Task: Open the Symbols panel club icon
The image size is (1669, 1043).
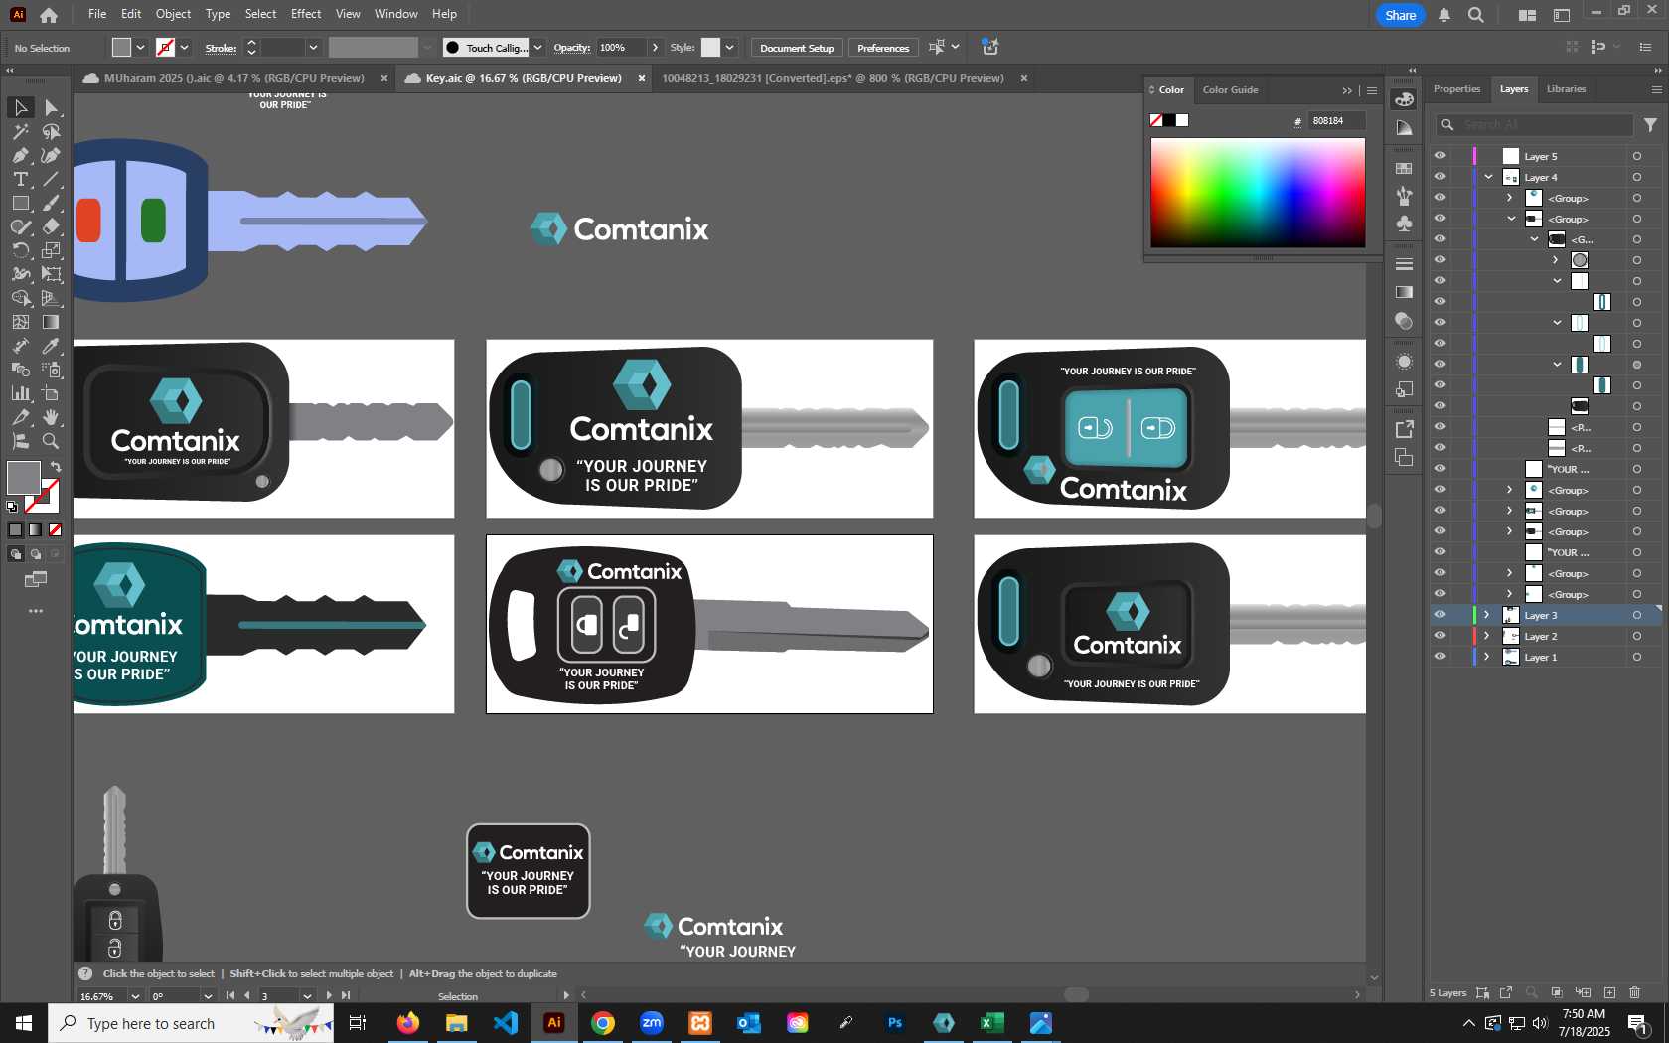Action: point(1404,223)
